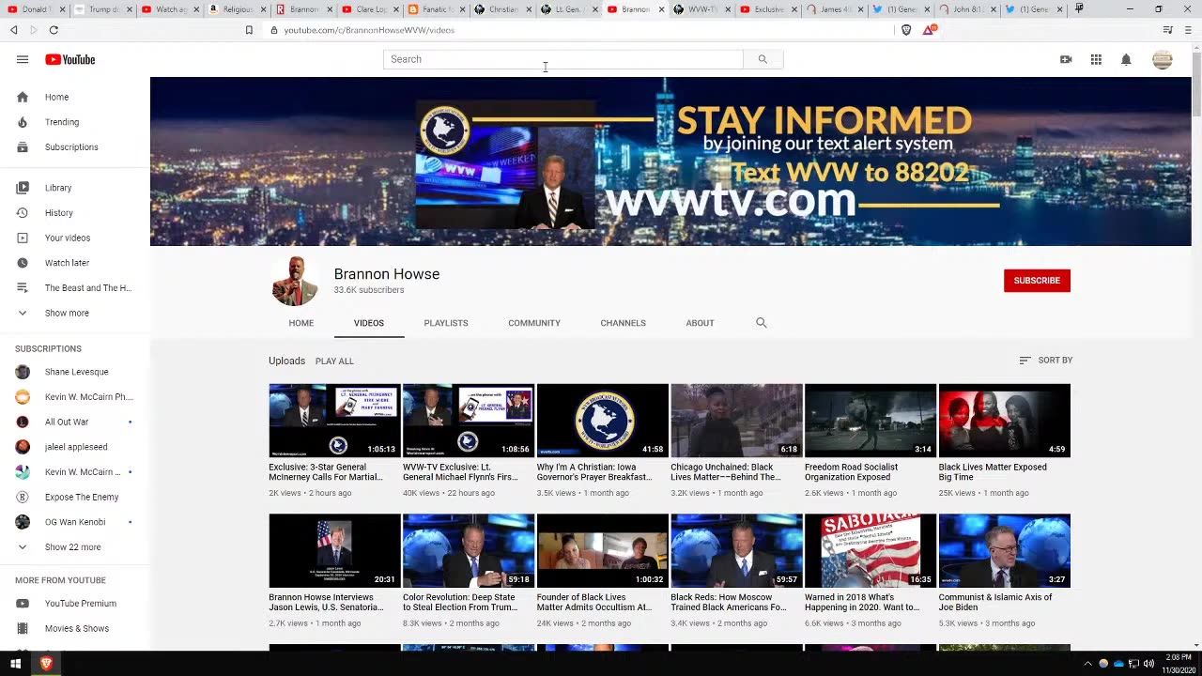1202x676 pixels.
Task: Open the browser main menu
Action: [x=1188, y=30]
